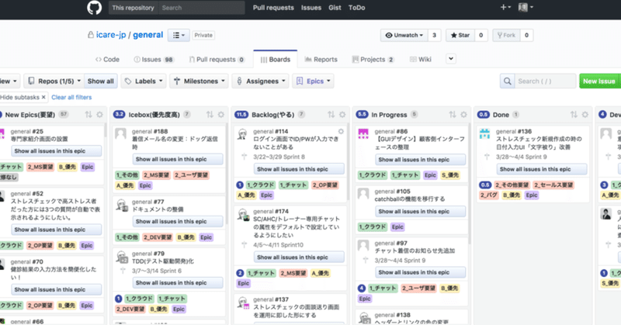This screenshot has width=621, height=325.
Task: Open the plus create-new menu in header
Action: 505,7
